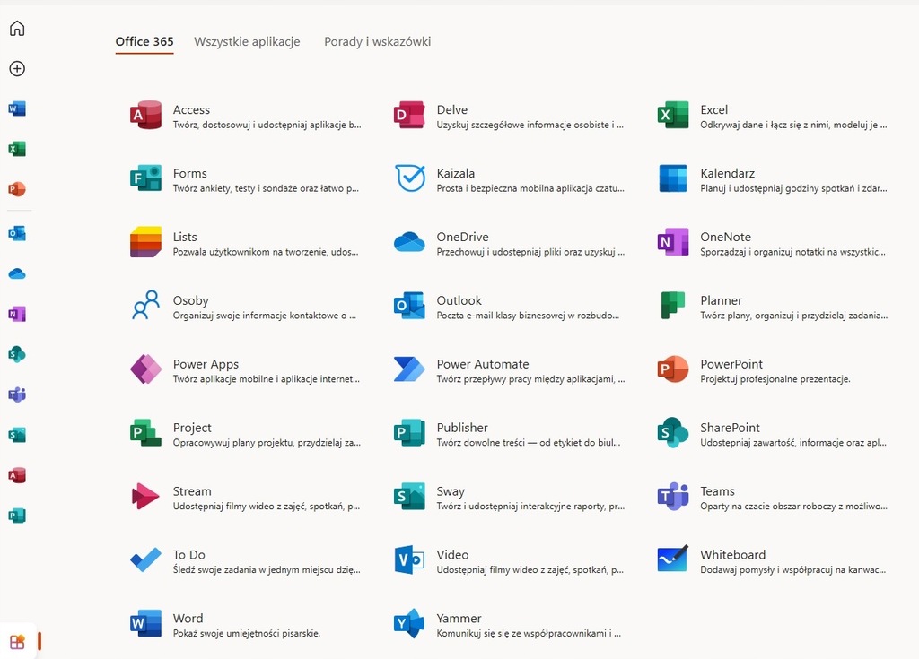The height and width of the screenshot is (659, 919).
Task: Open the Planner app link
Action: (x=721, y=300)
